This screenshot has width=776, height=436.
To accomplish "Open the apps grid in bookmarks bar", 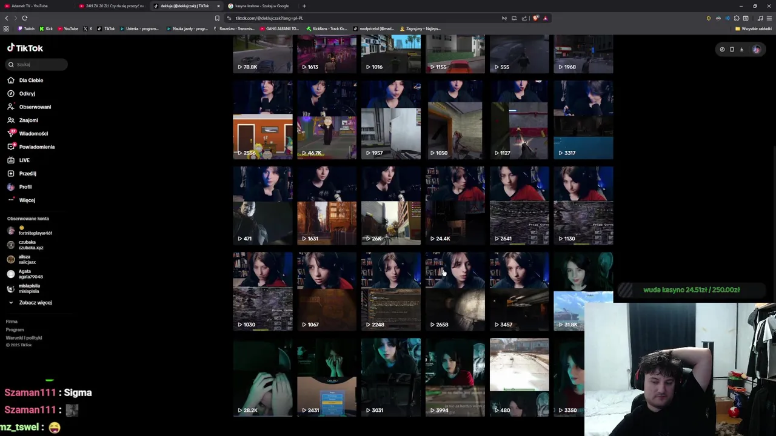I will coord(6,28).
